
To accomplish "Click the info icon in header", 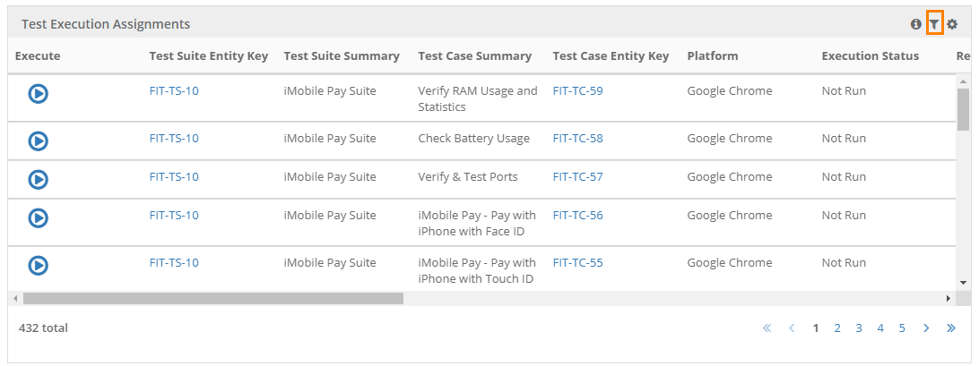I will pos(916,24).
